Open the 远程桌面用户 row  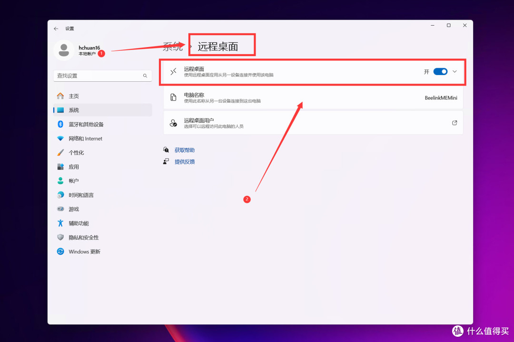coord(313,123)
